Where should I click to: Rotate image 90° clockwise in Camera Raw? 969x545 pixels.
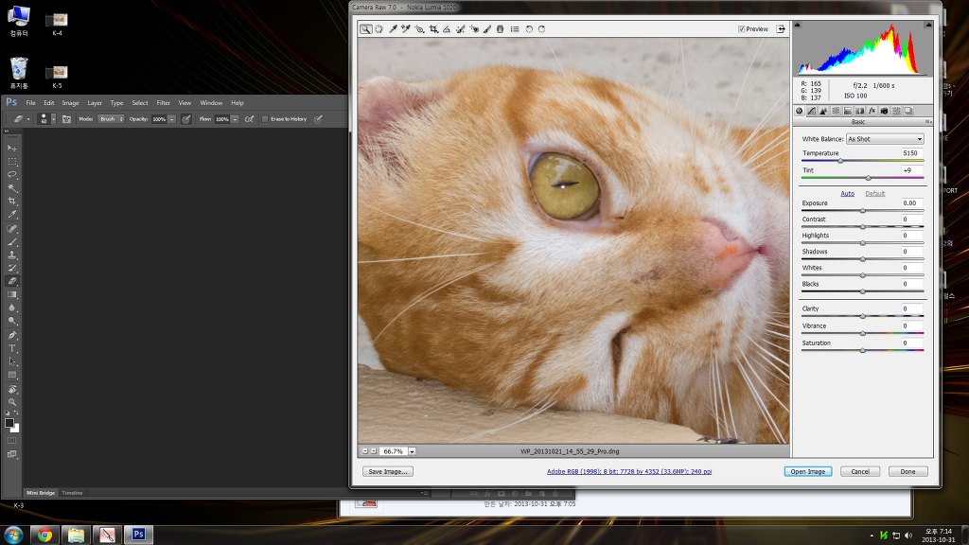click(542, 29)
